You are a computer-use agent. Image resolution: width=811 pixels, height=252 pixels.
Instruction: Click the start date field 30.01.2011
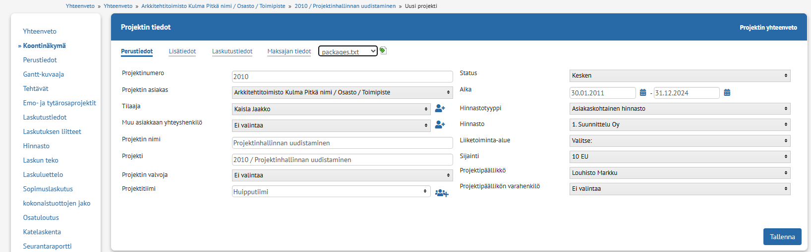pos(603,93)
